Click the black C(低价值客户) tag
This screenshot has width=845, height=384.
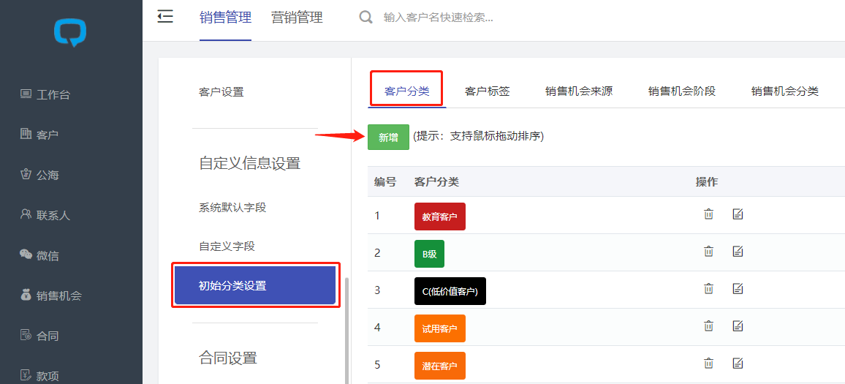[x=450, y=291]
